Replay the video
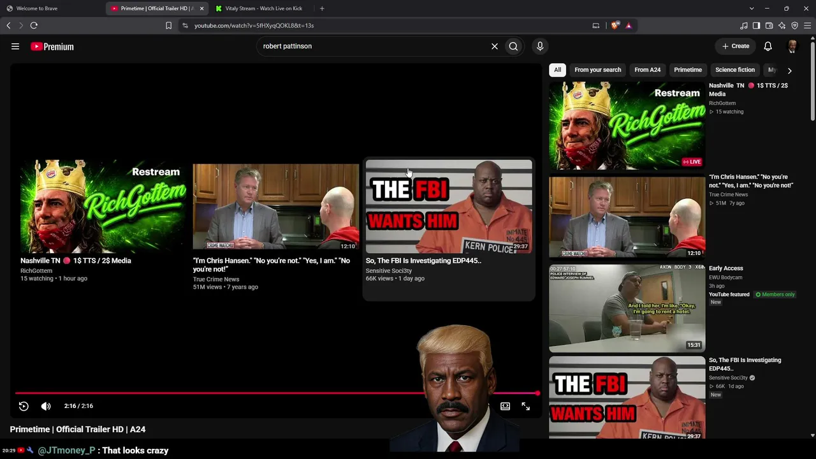This screenshot has height=459, width=816. pyautogui.click(x=24, y=406)
